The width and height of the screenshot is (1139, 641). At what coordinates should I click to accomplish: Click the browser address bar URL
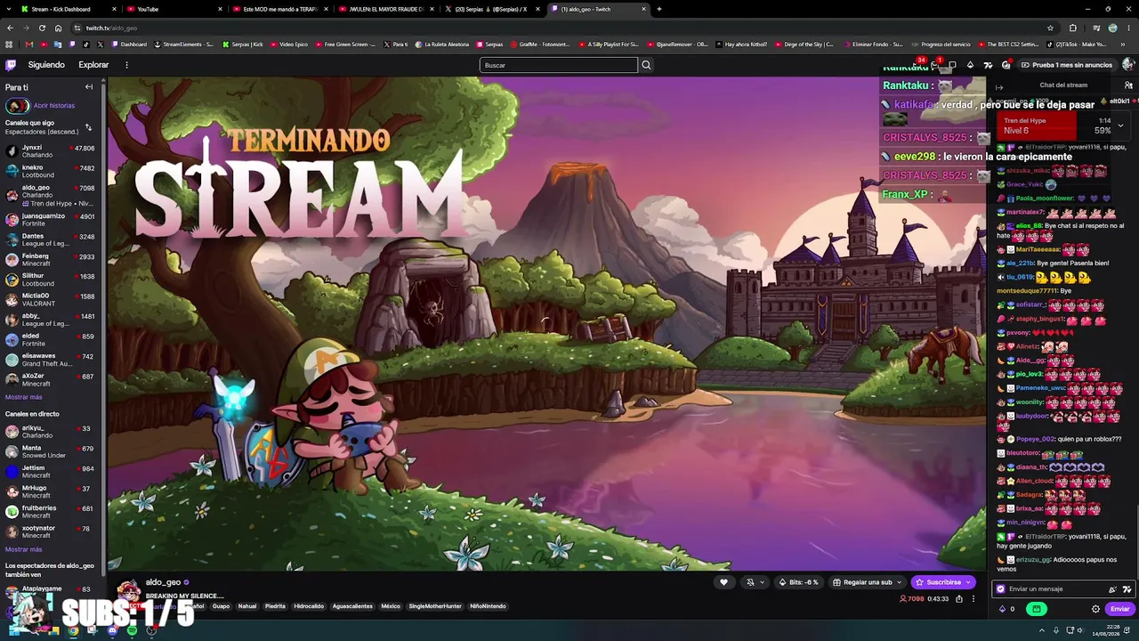tap(111, 28)
